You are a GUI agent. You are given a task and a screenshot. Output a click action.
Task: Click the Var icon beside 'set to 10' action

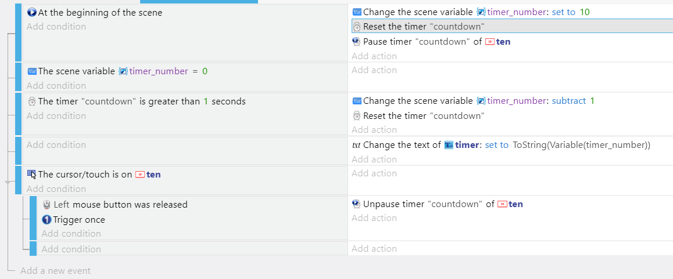[x=357, y=12]
